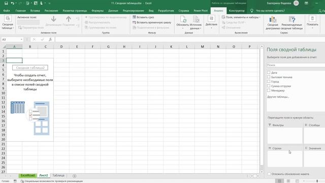This screenshot has height=183, width=325.
Task: Click the Page Break Preview icon
Action: 297,181
